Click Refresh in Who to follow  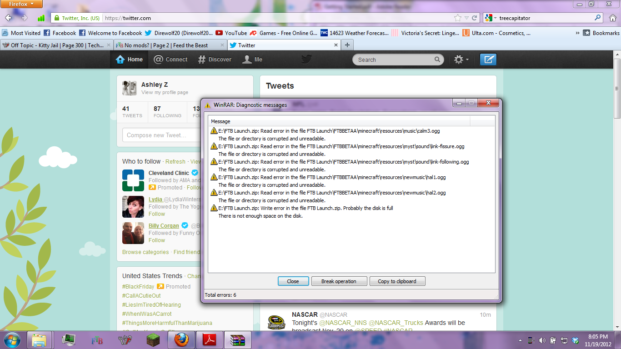click(175, 161)
